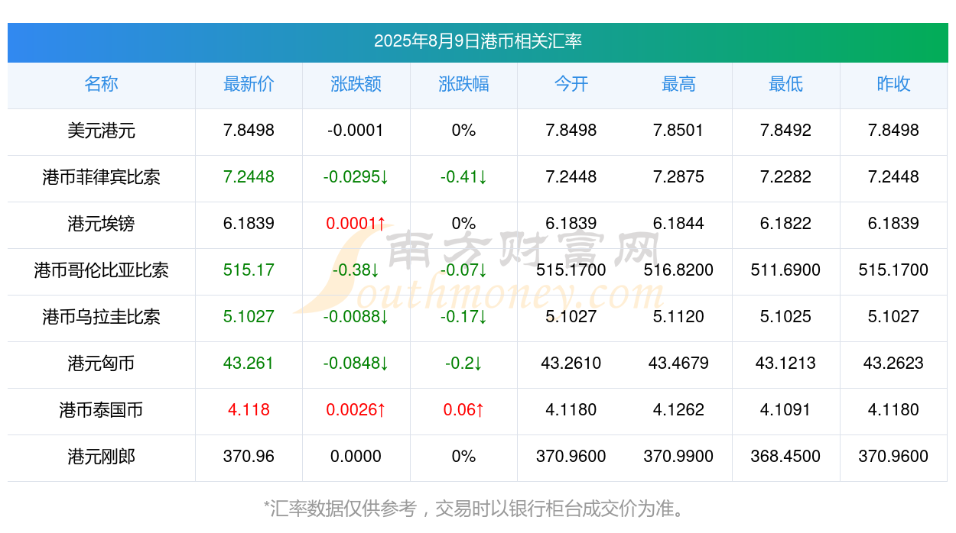
Task: Select the 今开 column header
Action: pyautogui.click(x=571, y=84)
